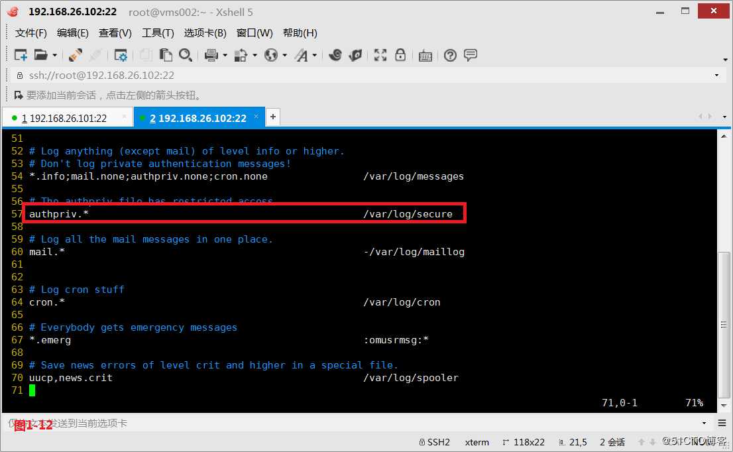This screenshot has height=452, width=733.
Task: Create a new session with toolbar icon
Action: [21, 55]
